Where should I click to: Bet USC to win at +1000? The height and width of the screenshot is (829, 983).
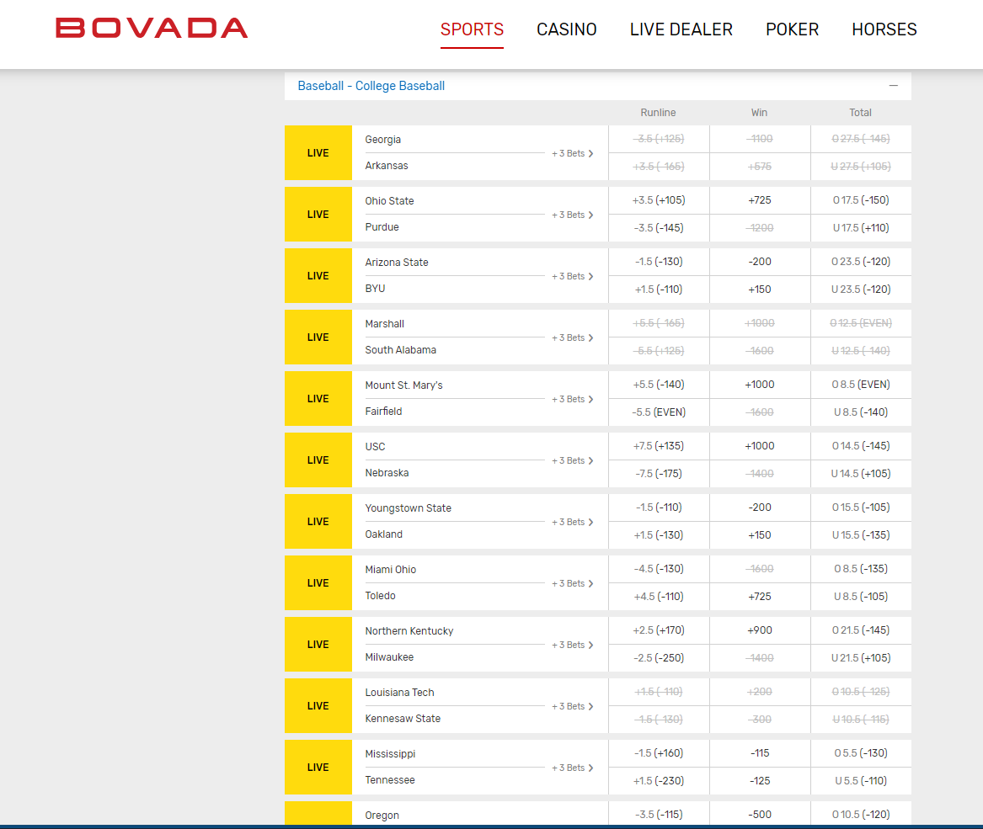point(760,446)
